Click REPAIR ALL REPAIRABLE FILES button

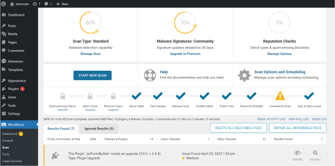tap(298, 128)
